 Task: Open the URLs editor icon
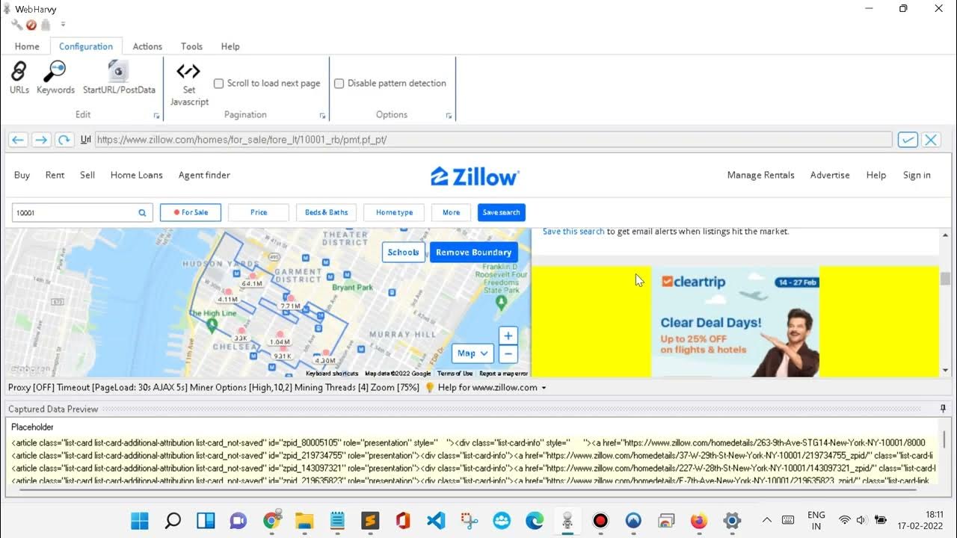[x=19, y=78]
